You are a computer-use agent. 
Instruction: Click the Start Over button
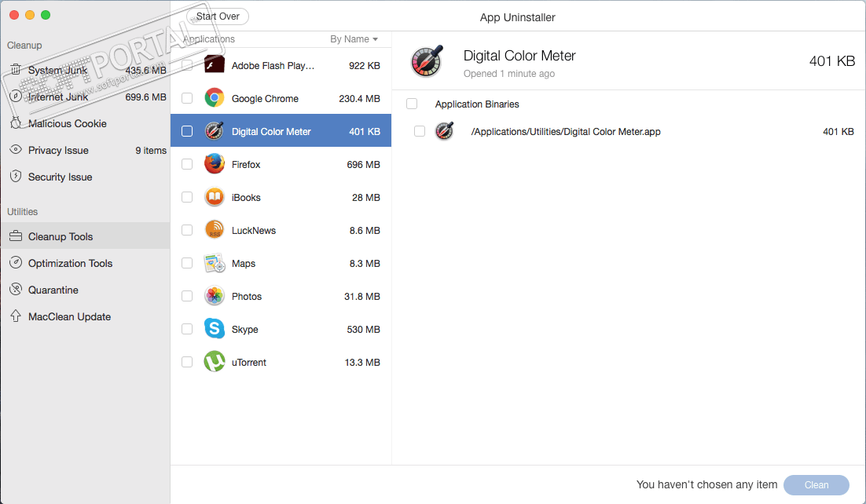(x=218, y=16)
